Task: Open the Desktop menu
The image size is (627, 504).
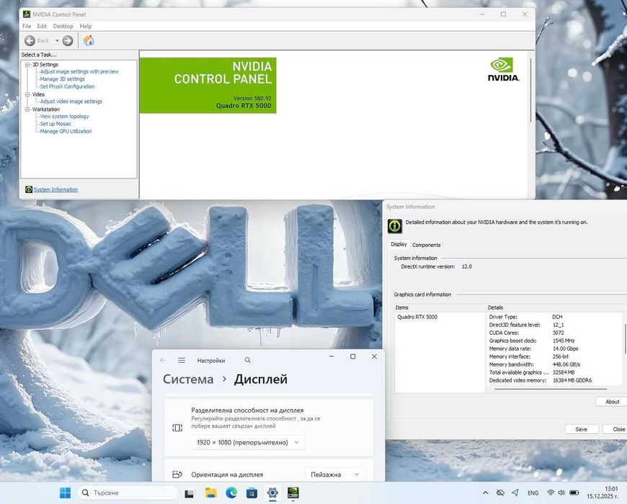Action: (63, 26)
